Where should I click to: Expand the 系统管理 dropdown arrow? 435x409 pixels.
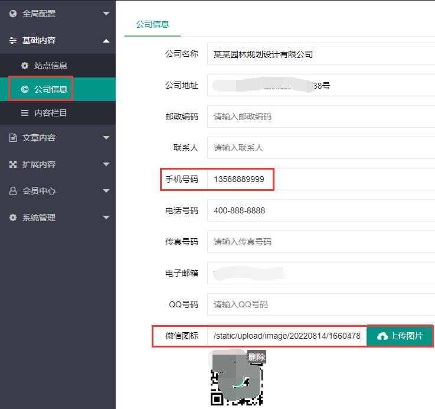click(106, 218)
